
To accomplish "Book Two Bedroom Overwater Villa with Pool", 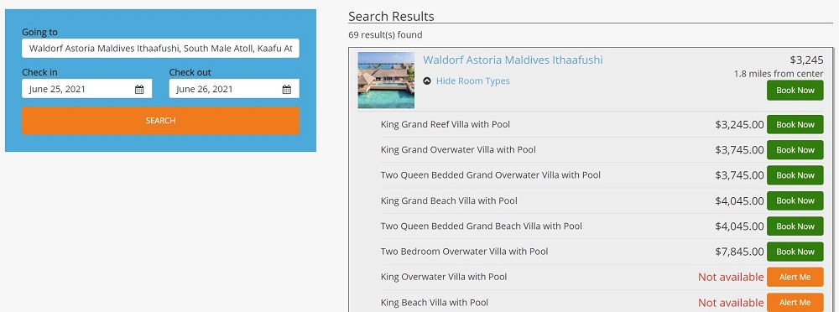I will point(795,252).
